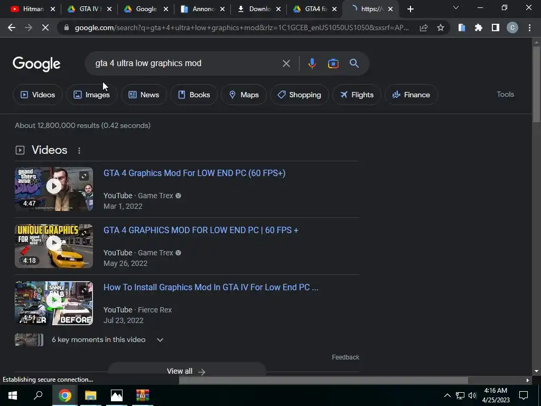Open 'How To Install Graphics Mod In GTA IV' link
The image size is (541, 406).
(x=211, y=287)
